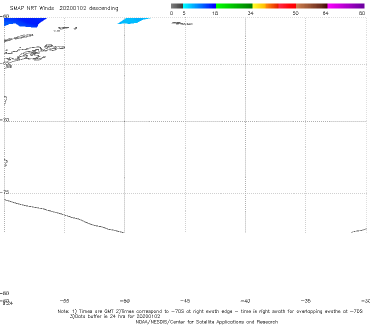
Task: Click the color scale value '64'
Action: (325, 13)
